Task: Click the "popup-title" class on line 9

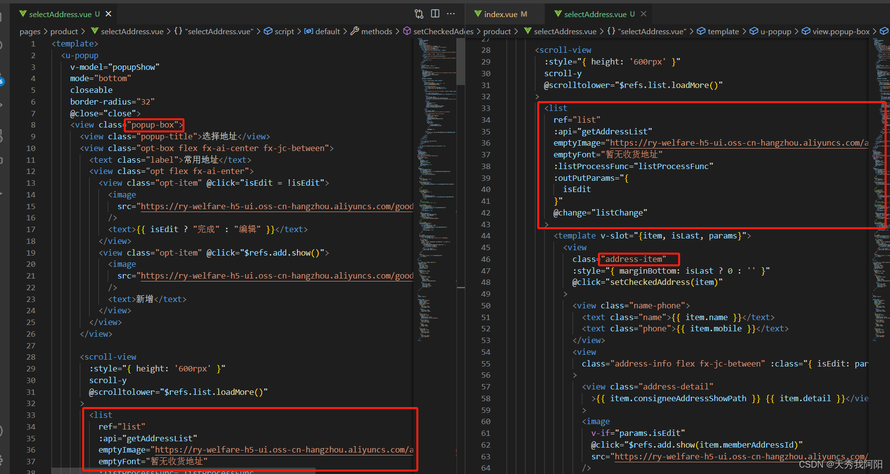Action: pyautogui.click(x=166, y=136)
